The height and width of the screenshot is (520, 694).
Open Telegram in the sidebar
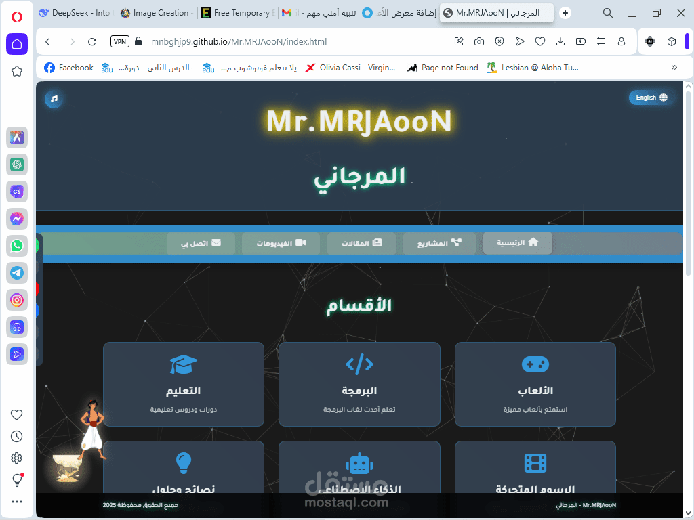click(17, 273)
